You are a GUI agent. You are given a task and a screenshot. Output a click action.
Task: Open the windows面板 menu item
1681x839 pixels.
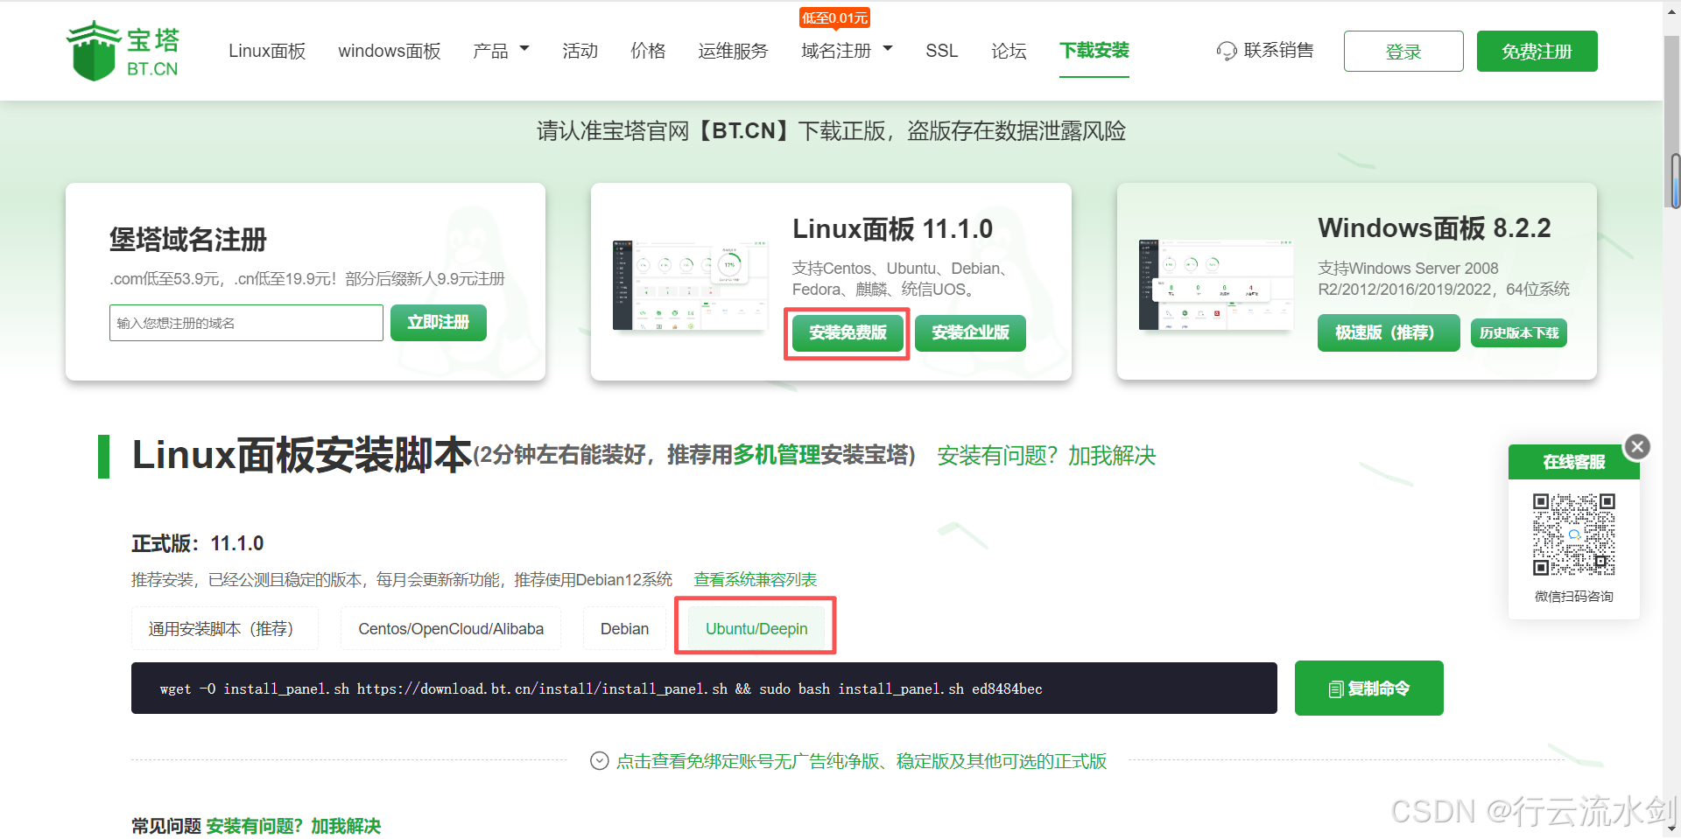390,51
